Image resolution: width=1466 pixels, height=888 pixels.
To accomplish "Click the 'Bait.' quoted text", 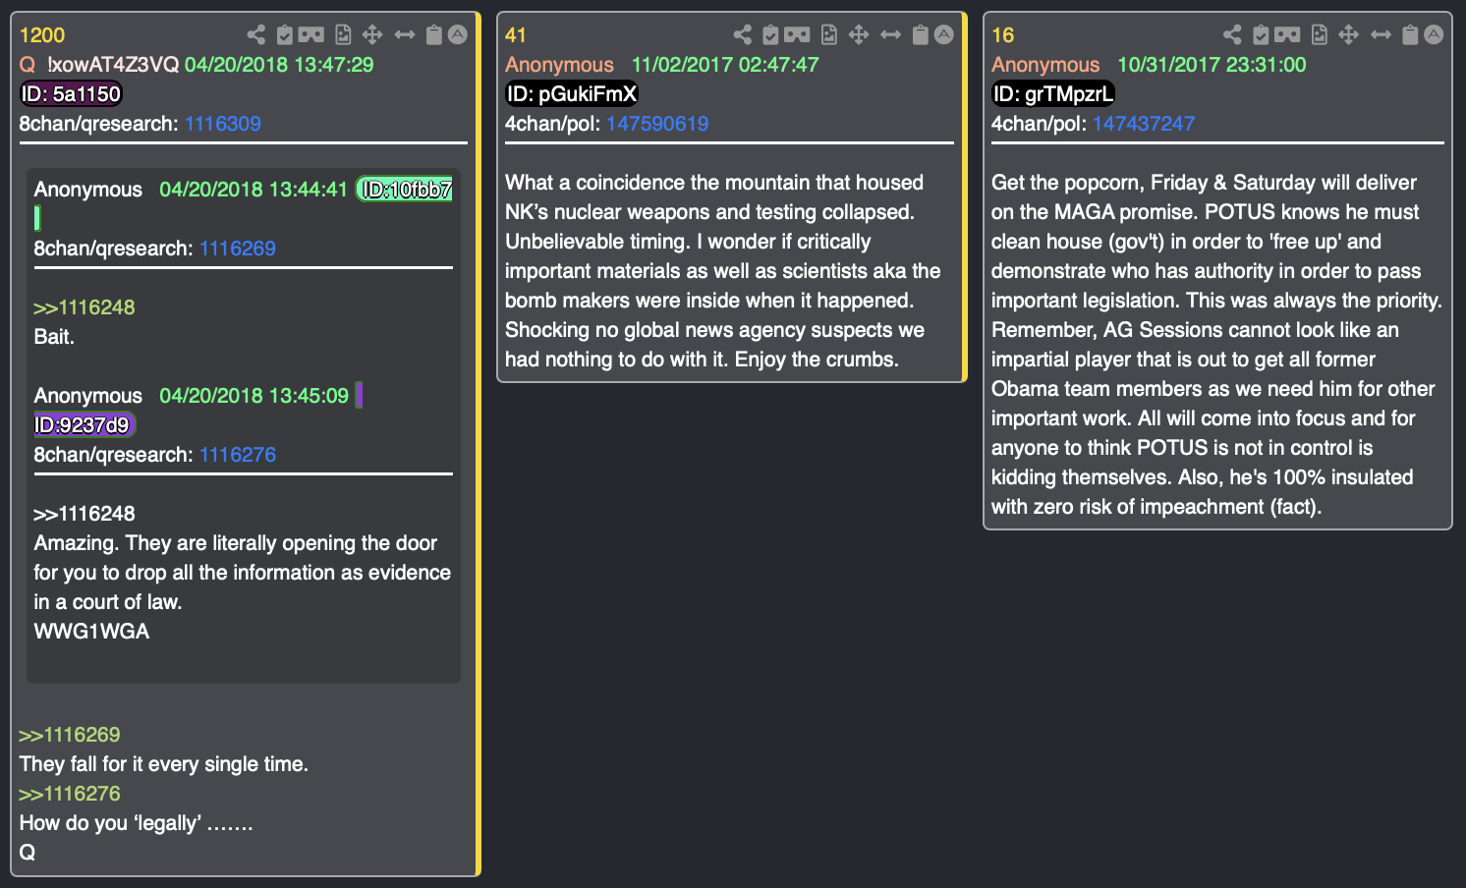I will pyautogui.click(x=54, y=337).
